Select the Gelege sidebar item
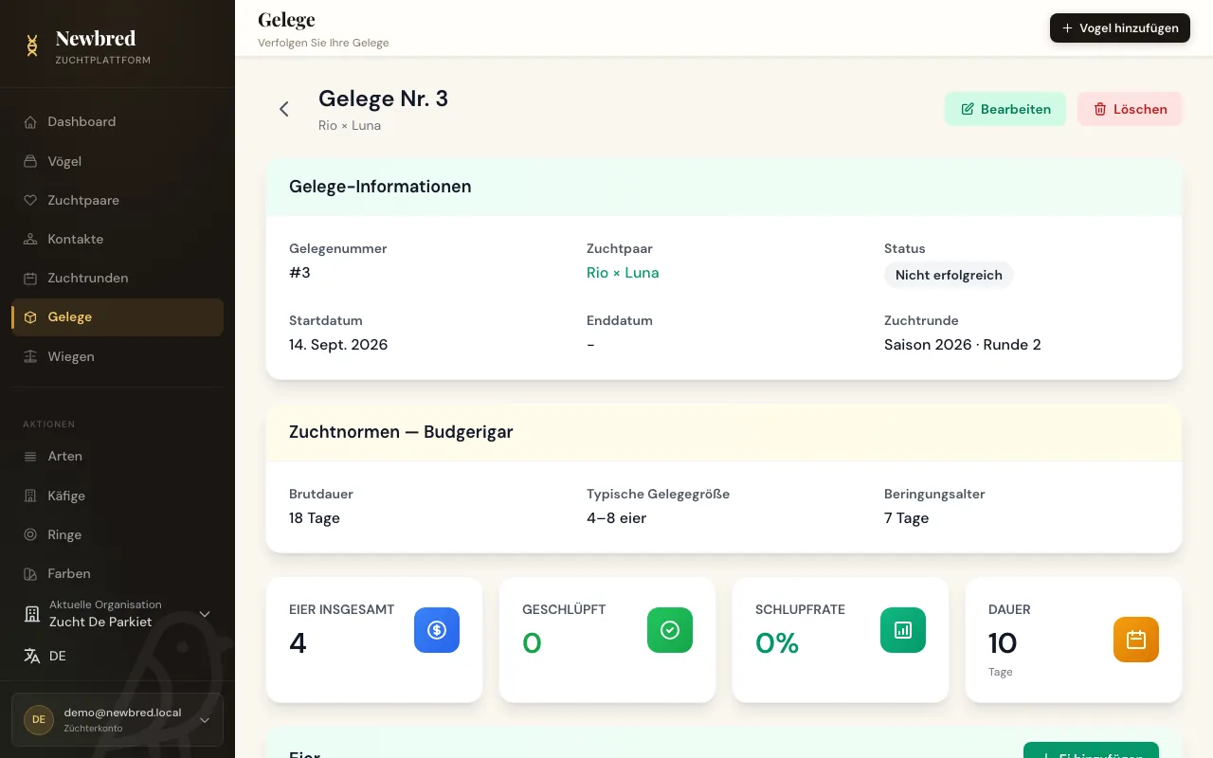Image resolution: width=1213 pixels, height=758 pixels. coord(118,317)
